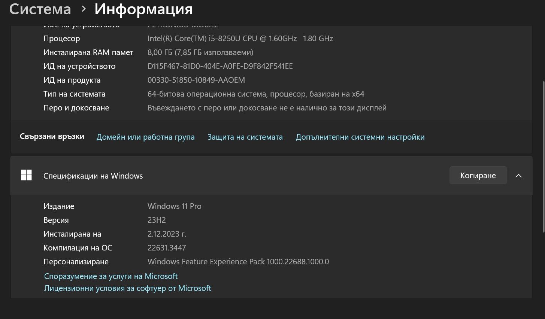Image resolution: width=545 pixels, height=319 pixels.
Task: Select the processor value Intel(R) Core(TM) i5-8250U
Action: pos(240,39)
